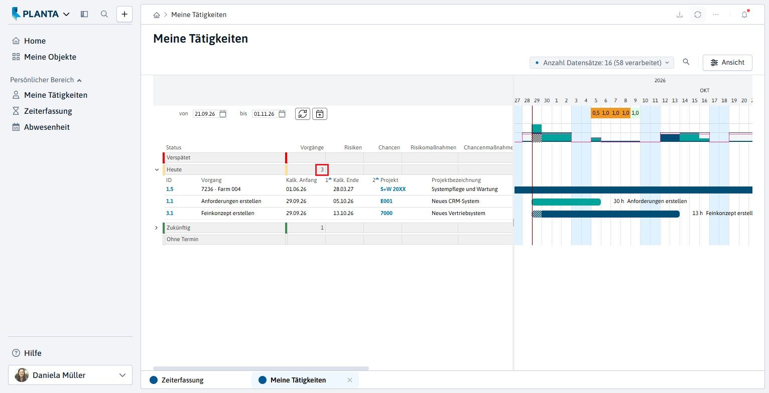Open notifications bell

(744, 15)
